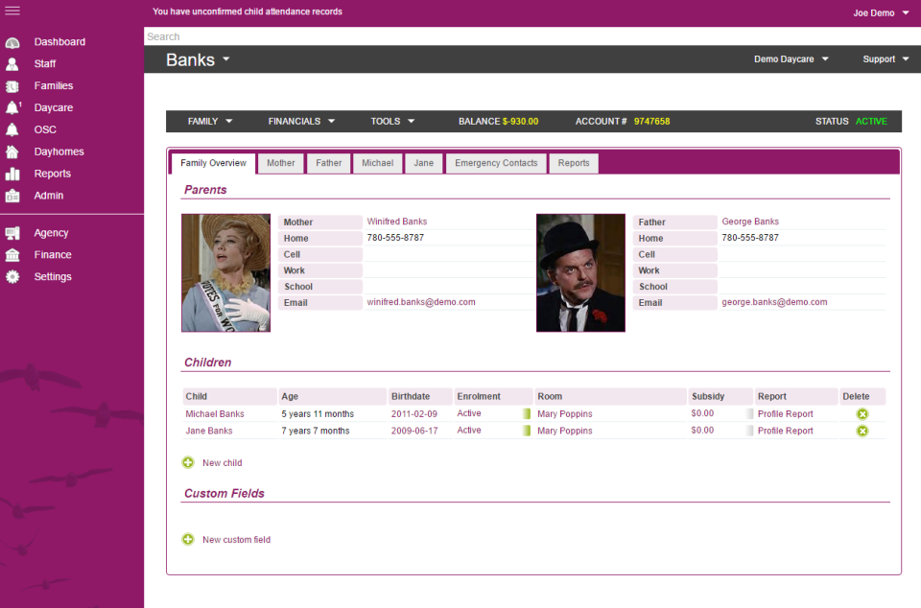Click the mother's photo thumbnail

coord(226,273)
